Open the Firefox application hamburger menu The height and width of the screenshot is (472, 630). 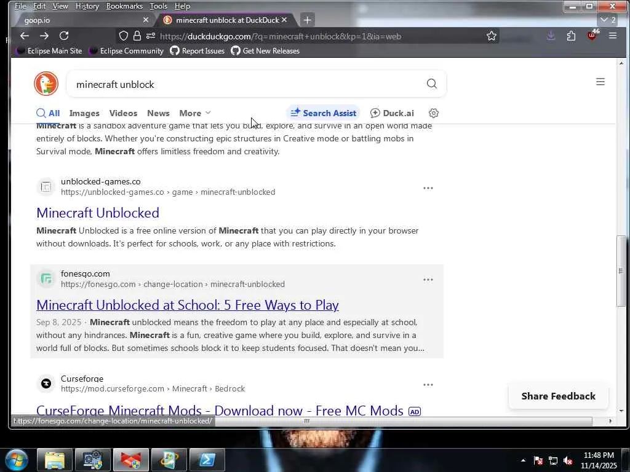613,36
